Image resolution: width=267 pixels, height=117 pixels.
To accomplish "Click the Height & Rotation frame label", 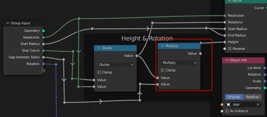I will coord(147,38).
